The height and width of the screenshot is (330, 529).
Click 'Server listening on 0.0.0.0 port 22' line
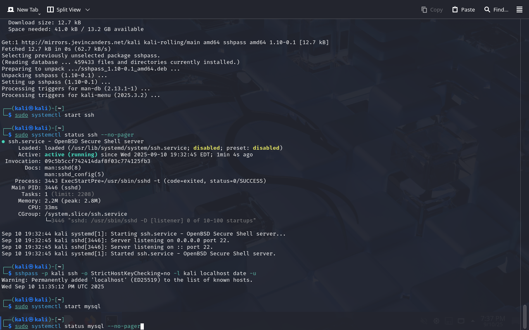(x=116, y=240)
